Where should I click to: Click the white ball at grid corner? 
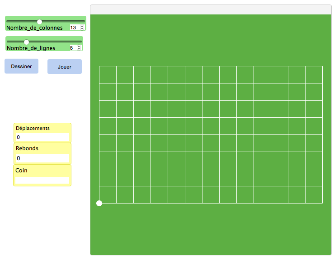pyautogui.click(x=99, y=203)
